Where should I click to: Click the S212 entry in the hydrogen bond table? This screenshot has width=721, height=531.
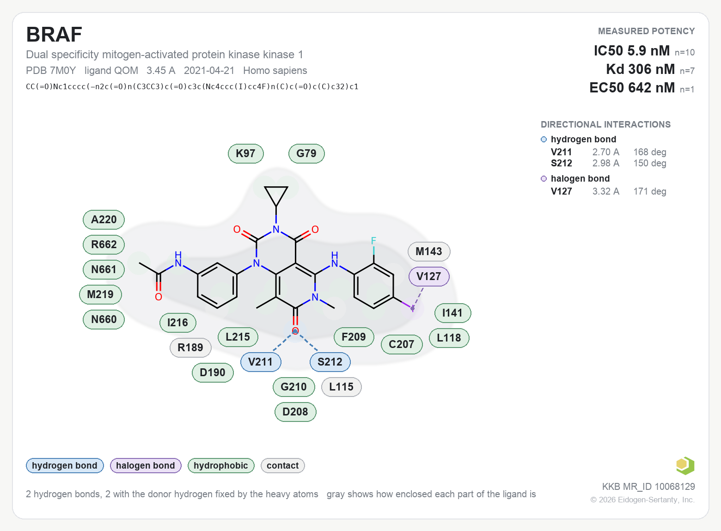click(562, 163)
